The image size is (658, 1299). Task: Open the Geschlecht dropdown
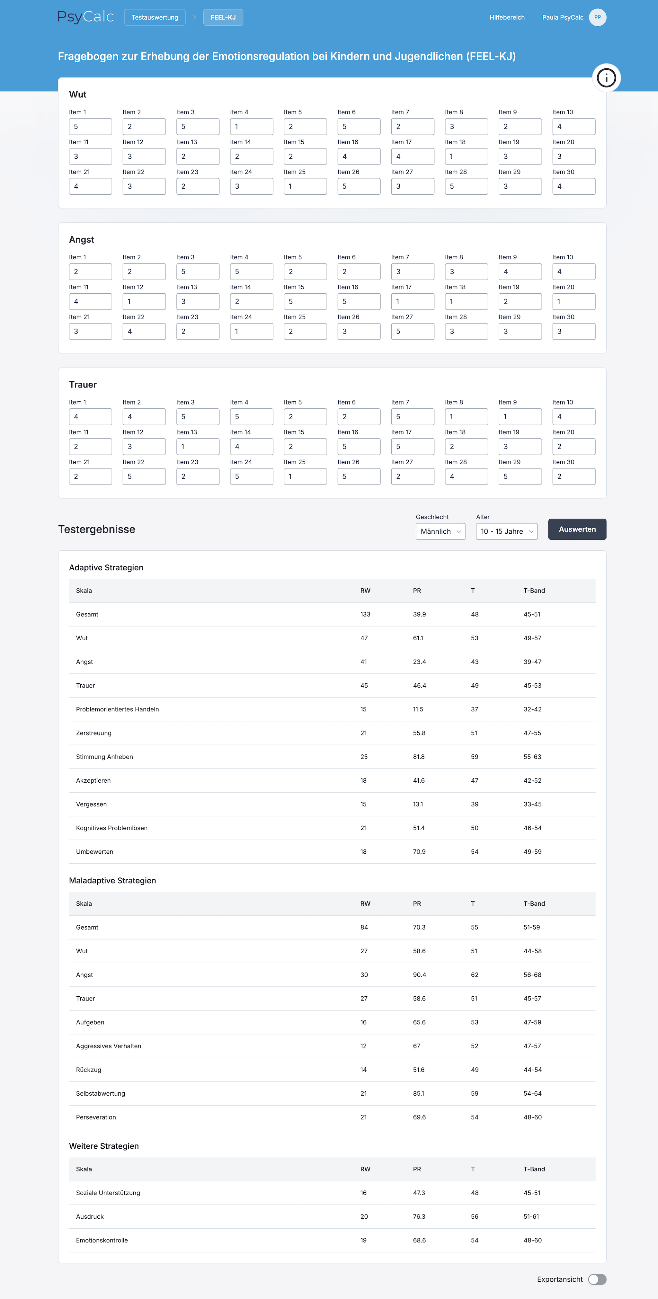[440, 531]
